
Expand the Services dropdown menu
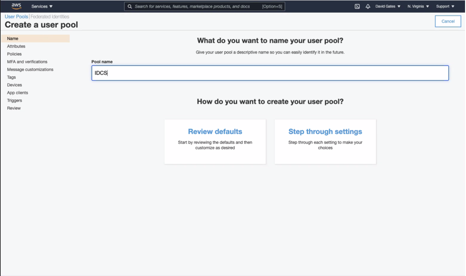coord(42,7)
